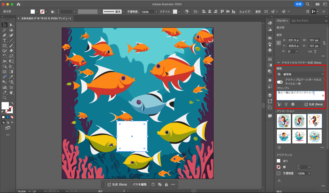Viewport: 329px width, 193px height.
Task: Click the 塗り fill swatch under アピアランス
Action: (x=279, y=161)
